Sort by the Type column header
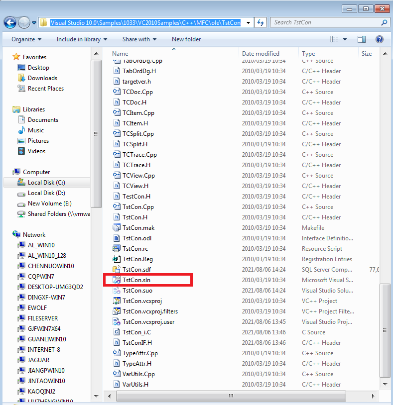The height and width of the screenshot is (405, 393). [x=308, y=54]
